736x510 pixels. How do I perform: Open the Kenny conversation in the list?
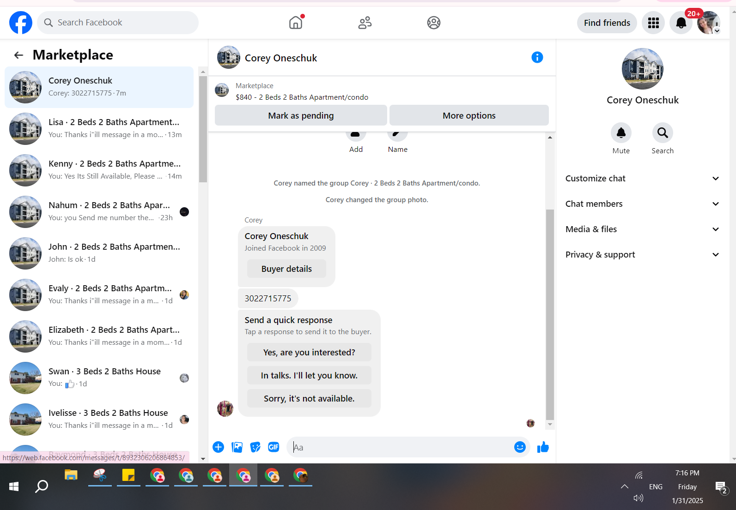click(99, 170)
